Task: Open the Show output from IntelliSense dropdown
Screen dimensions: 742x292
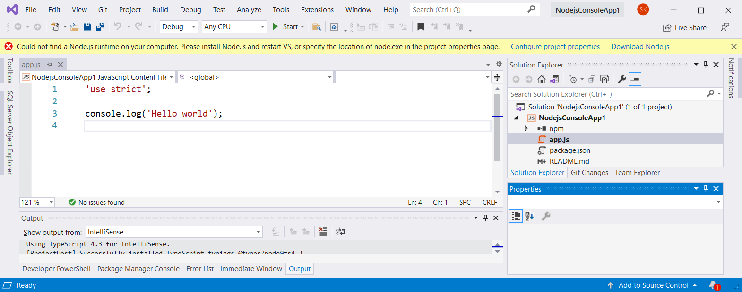Action: pyautogui.click(x=174, y=232)
